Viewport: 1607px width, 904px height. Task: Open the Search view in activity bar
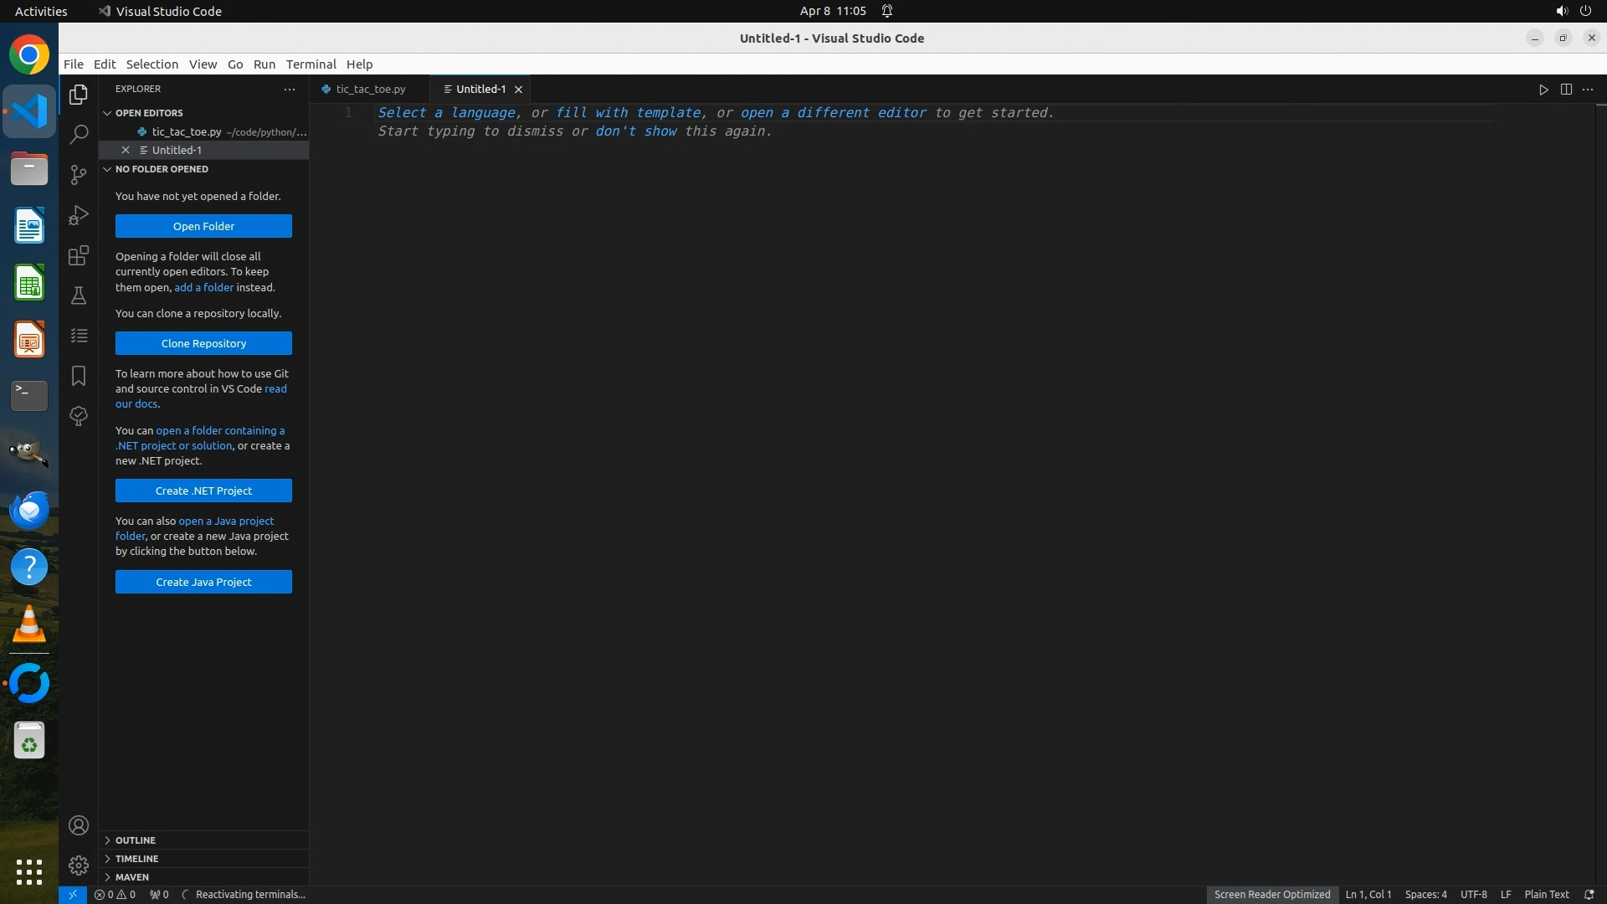point(79,135)
